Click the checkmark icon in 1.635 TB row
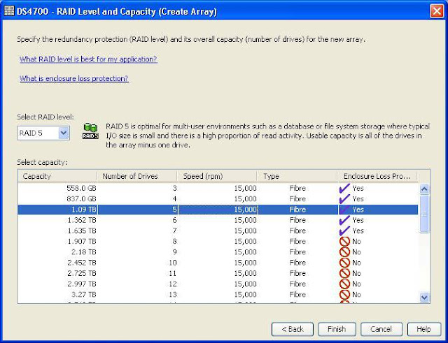The height and width of the screenshot is (343, 448). (x=344, y=231)
